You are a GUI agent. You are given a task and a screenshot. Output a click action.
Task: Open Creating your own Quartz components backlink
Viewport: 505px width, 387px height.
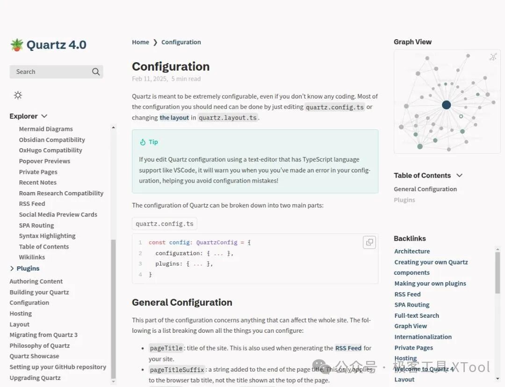click(x=431, y=267)
